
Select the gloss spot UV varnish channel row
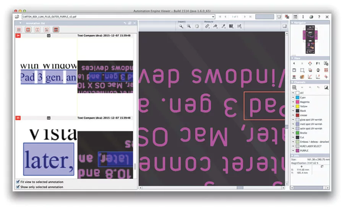(310, 120)
